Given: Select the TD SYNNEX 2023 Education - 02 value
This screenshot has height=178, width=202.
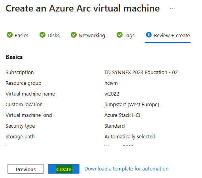Looking at the screenshot, I should [141, 73].
